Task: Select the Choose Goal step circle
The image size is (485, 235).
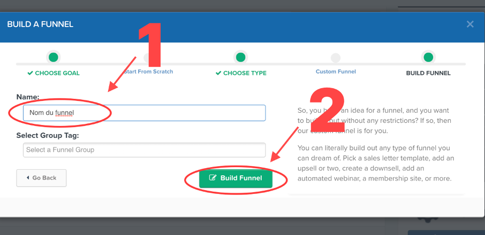Action: click(53, 57)
